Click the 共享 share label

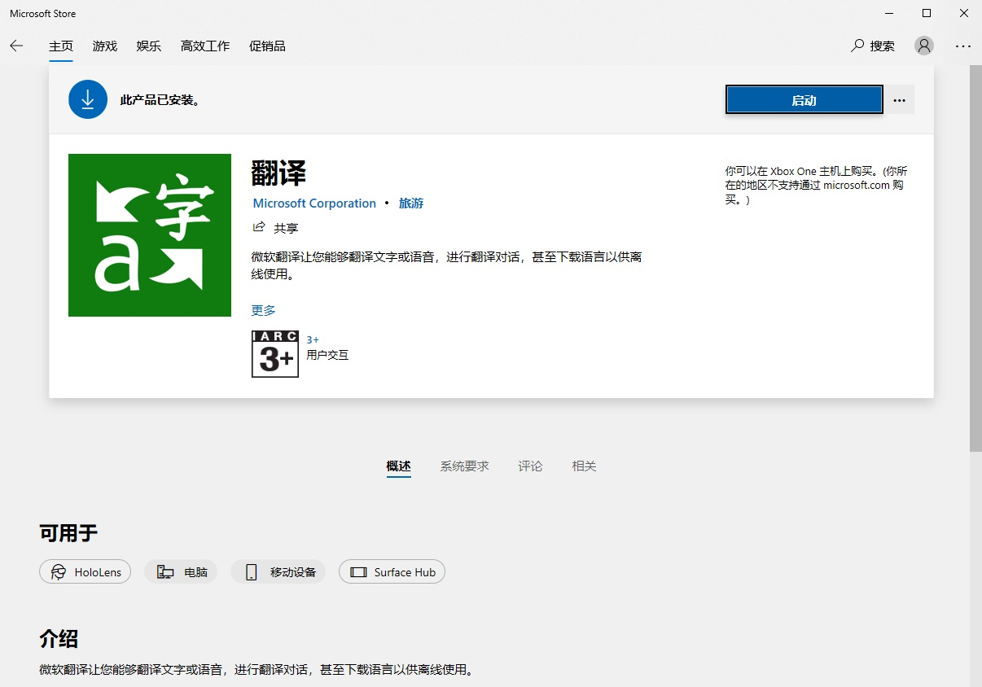coord(286,228)
